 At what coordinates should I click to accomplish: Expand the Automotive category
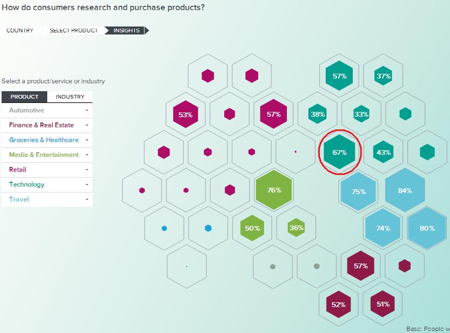coord(47,110)
